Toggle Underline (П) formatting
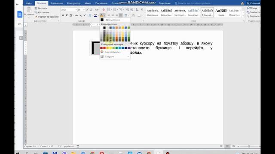Screen dimensions: 275x154 [70, 15]
